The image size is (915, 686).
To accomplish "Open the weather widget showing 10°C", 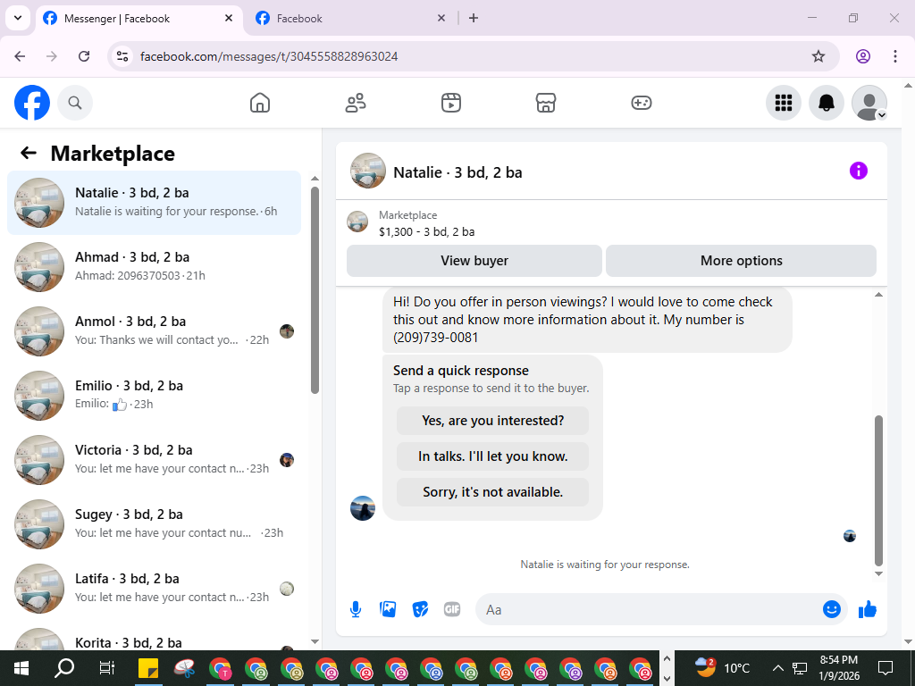I will click(723, 668).
